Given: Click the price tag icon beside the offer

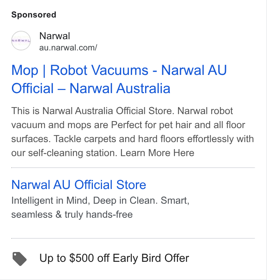Looking at the screenshot, I should pyautogui.click(x=20, y=259).
